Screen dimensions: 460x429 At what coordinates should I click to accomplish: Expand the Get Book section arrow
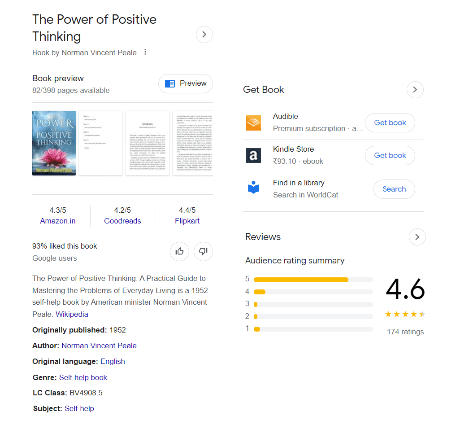(x=415, y=90)
